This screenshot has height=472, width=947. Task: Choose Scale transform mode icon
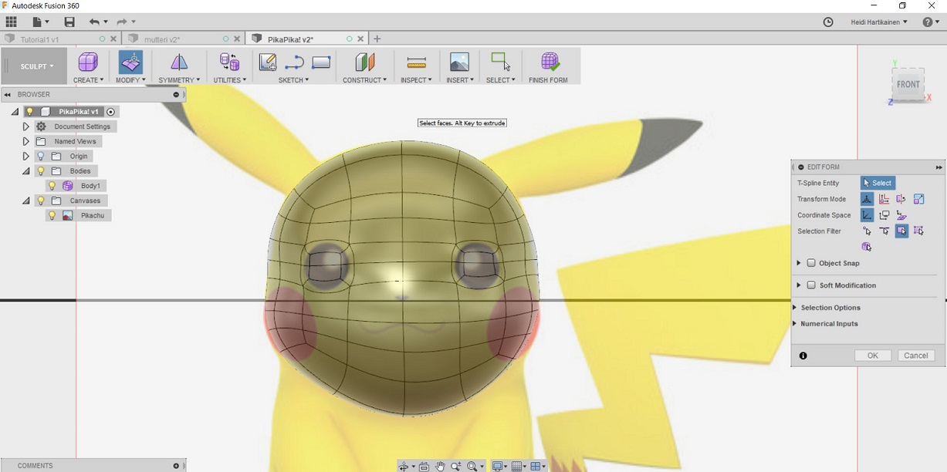point(918,199)
